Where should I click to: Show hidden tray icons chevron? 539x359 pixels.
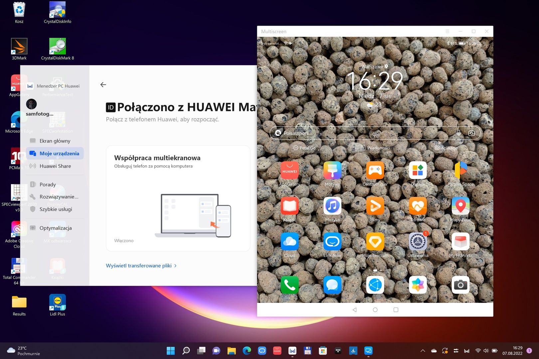(423, 351)
